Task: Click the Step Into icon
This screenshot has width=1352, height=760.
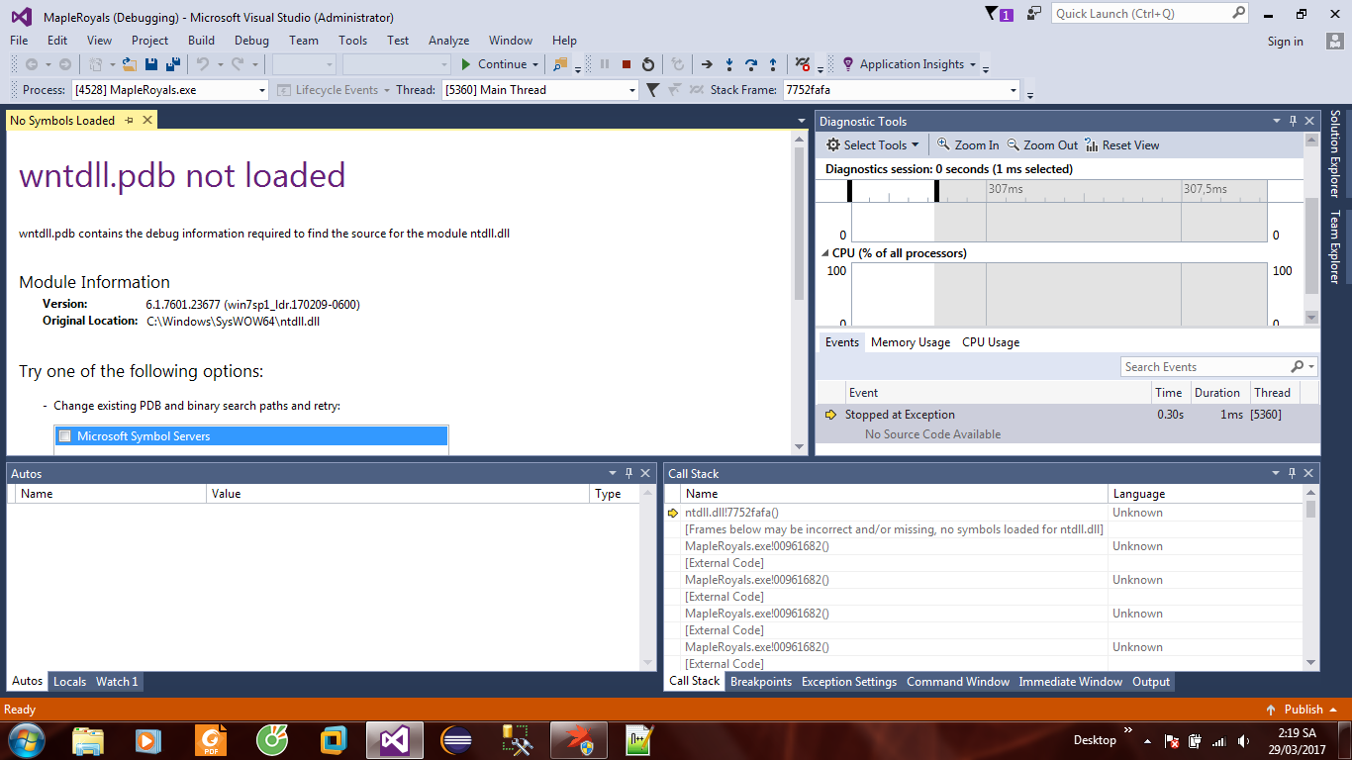Action: click(729, 64)
